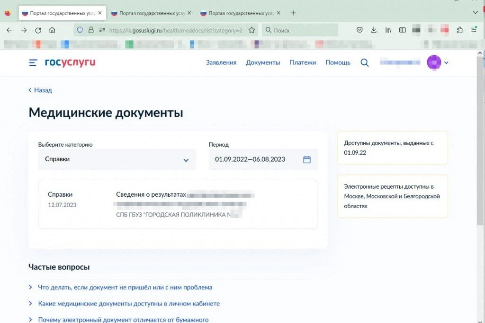Toggle the sidebar view icon
Image resolution: width=485 pixels, height=323 pixels.
[x=403, y=30]
